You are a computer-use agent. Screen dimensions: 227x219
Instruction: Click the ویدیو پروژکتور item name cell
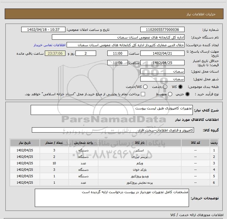(140, 176)
